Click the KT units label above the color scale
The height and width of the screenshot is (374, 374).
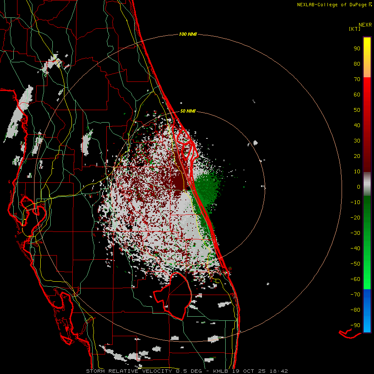pos(354,29)
